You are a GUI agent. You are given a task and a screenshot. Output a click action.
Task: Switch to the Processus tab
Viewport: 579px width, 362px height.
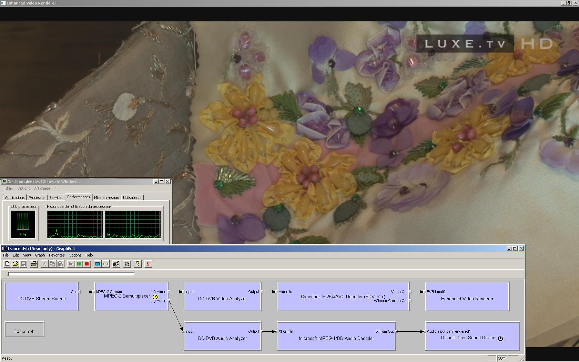click(37, 198)
